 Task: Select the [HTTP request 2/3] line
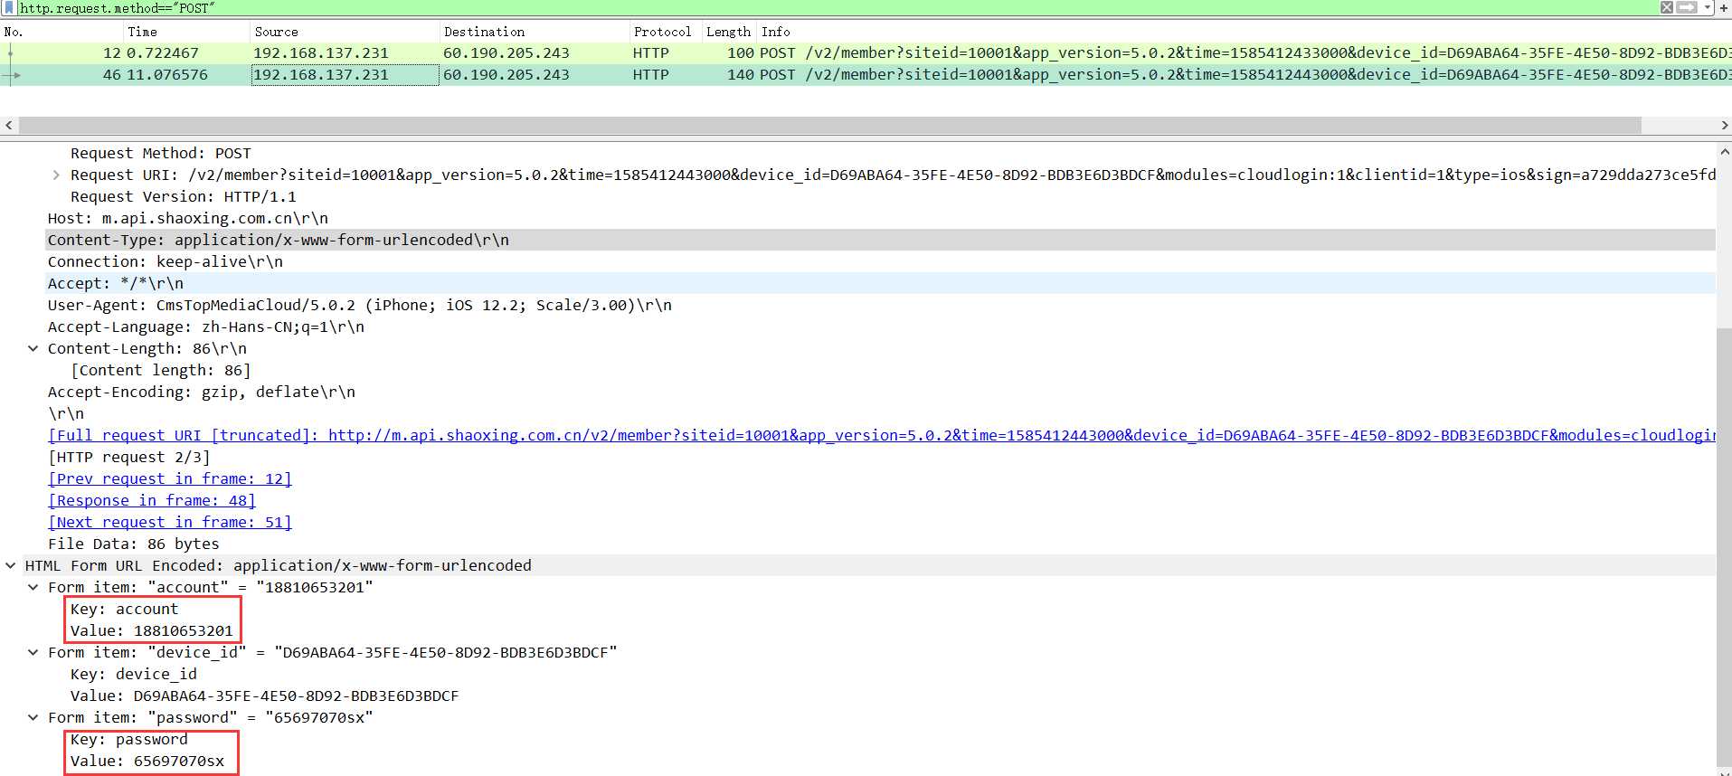129,457
